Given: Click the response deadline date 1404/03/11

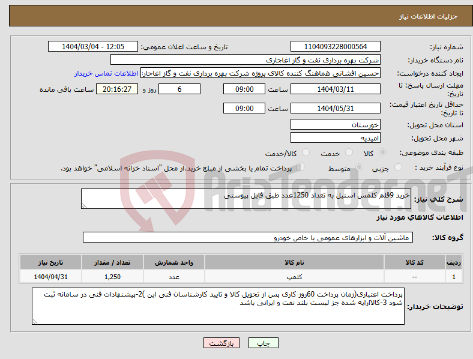Looking at the screenshot, I should (336, 89).
